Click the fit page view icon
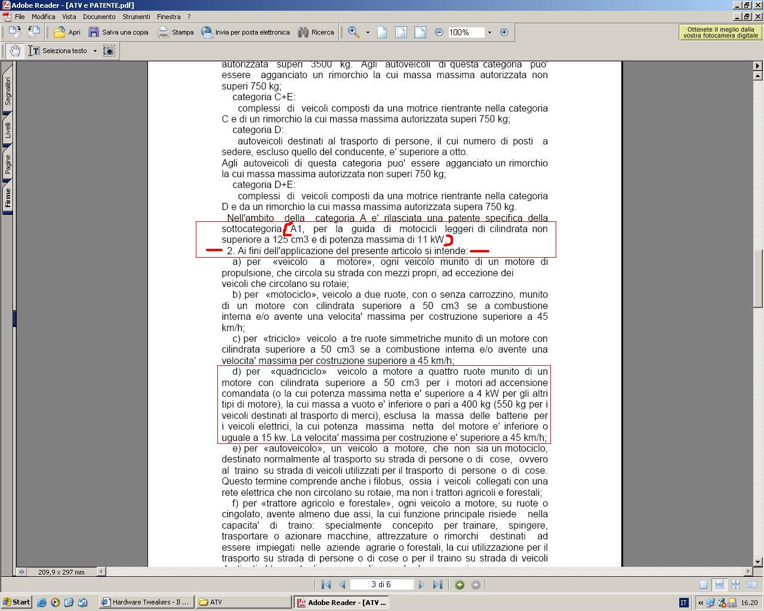This screenshot has height=611, width=764. [x=401, y=32]
